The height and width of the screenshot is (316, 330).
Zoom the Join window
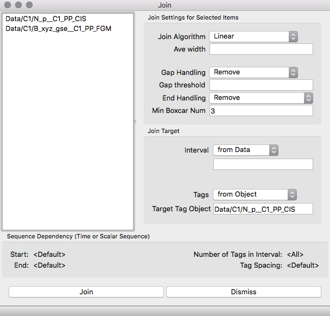(29, 5)
